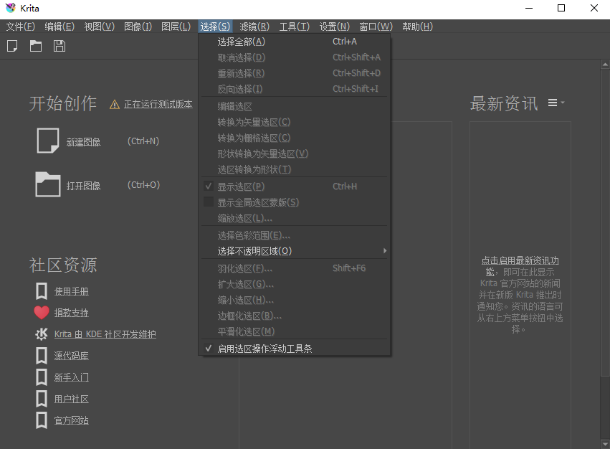The height and width of the screenshot is (449, 610).
Task: Open the 捐款支持 link
Action: coord(71,313)
